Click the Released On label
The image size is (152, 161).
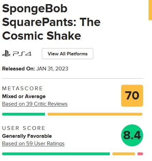[19, 69]
